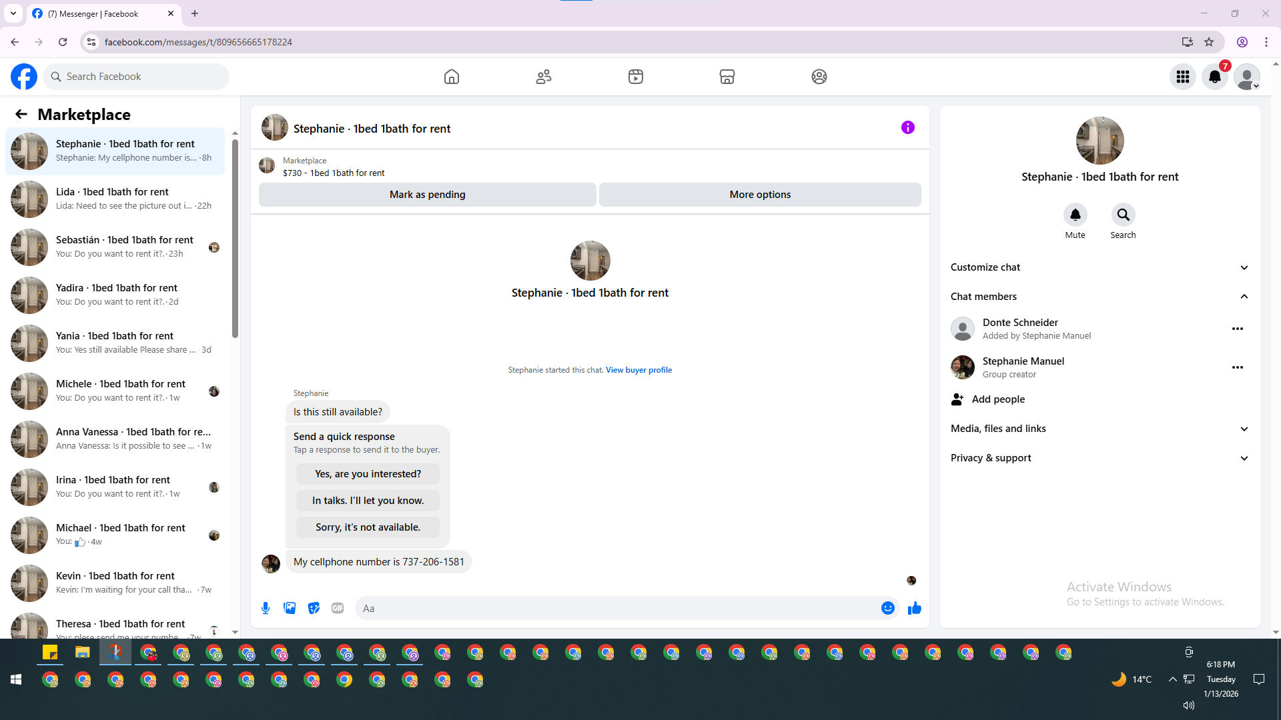Viewport: 1281px width, 720px height.
Task: Open the sticker picker icon
Action: [314, 608]
